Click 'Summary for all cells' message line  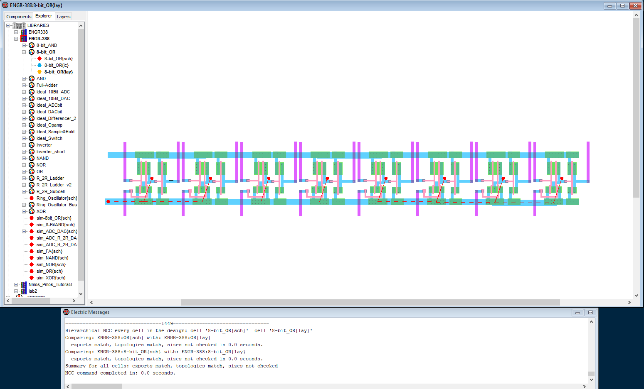pos(171,366)
